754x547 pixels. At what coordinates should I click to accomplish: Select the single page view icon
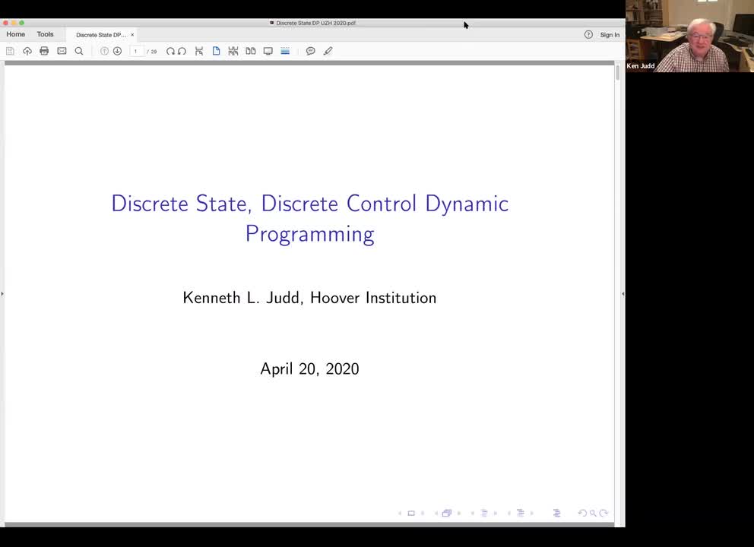(217, 51)
